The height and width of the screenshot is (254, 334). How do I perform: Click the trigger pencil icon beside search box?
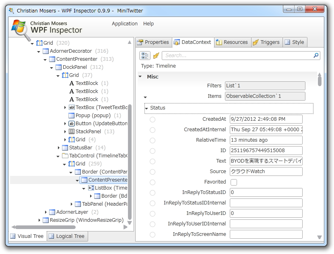tap(156, 56)
